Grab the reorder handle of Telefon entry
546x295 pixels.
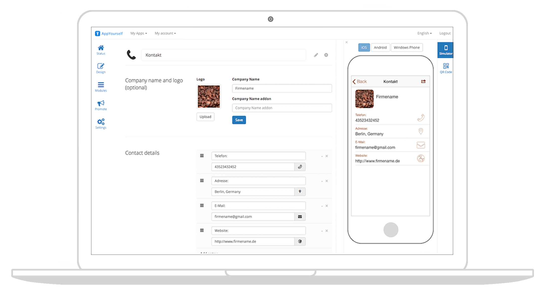point(202,156)
